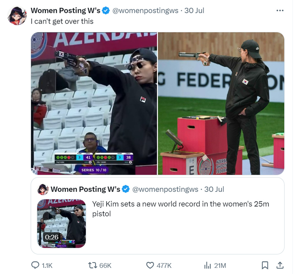Open left photo of shooter aiming pistol
This screenshot has height=274, width=296.
[94, 103]
